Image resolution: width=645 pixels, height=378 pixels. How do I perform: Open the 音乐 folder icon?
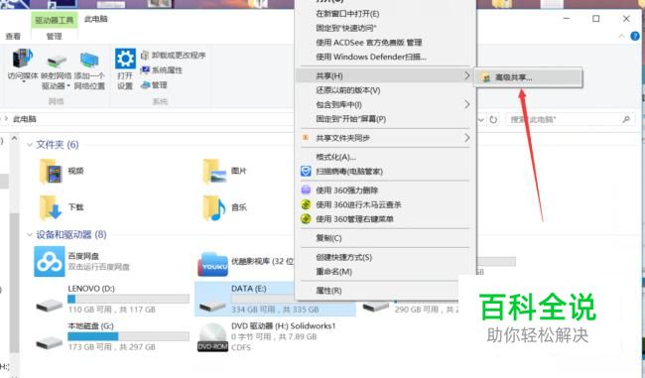[214, 207]
